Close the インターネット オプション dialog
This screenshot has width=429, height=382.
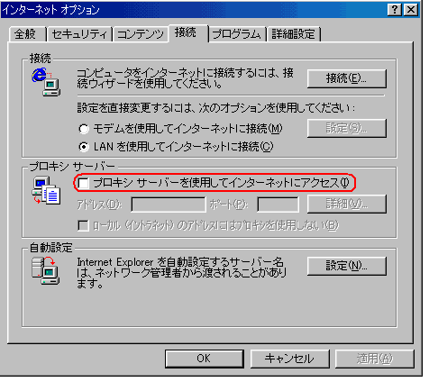(x=410, y=10)
